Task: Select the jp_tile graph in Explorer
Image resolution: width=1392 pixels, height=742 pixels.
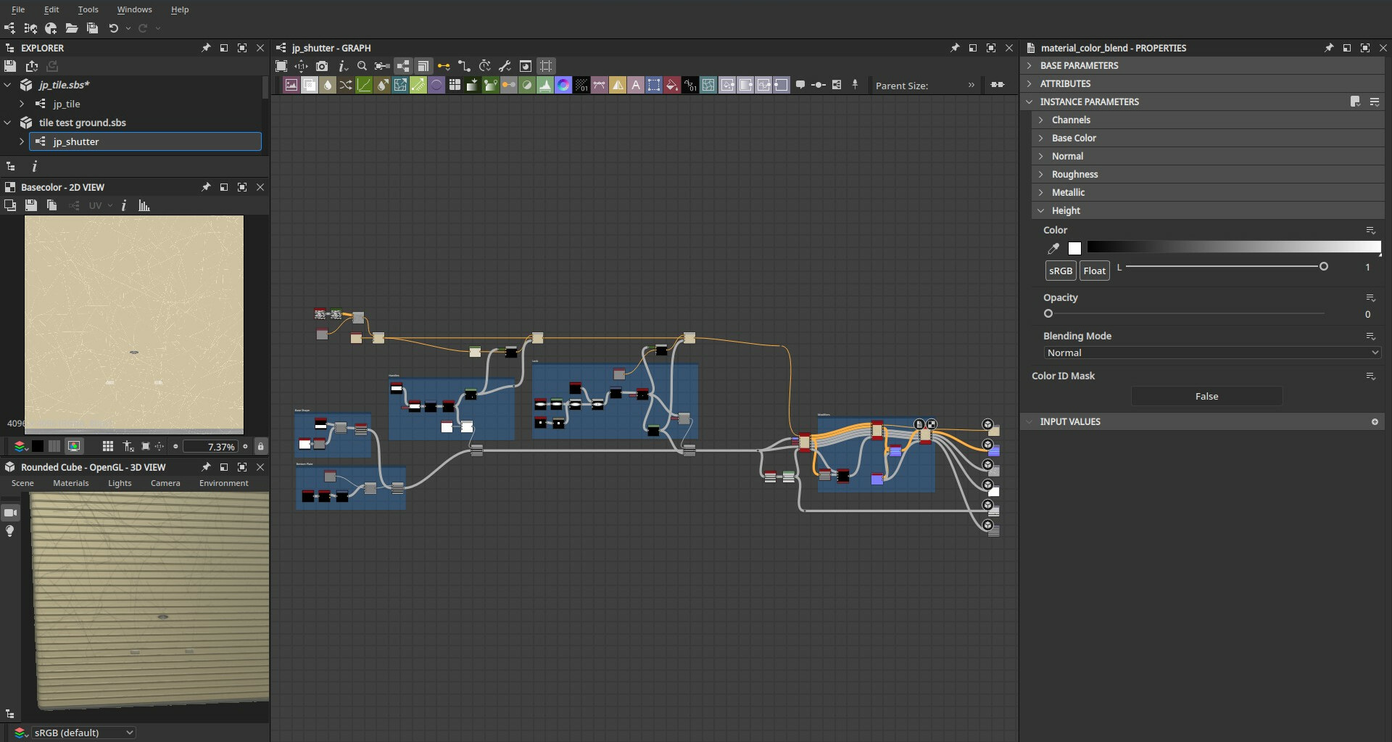Action: coord(67,104)
